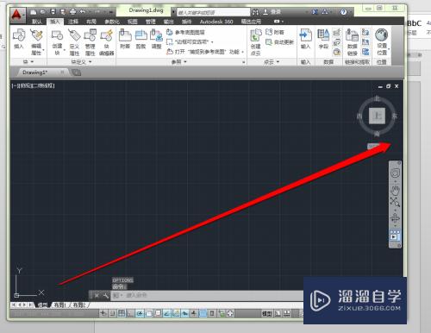The width and height of the screenshot is (431, 333).
Task: Click the Plot printer icon
Action: (72, 12)
